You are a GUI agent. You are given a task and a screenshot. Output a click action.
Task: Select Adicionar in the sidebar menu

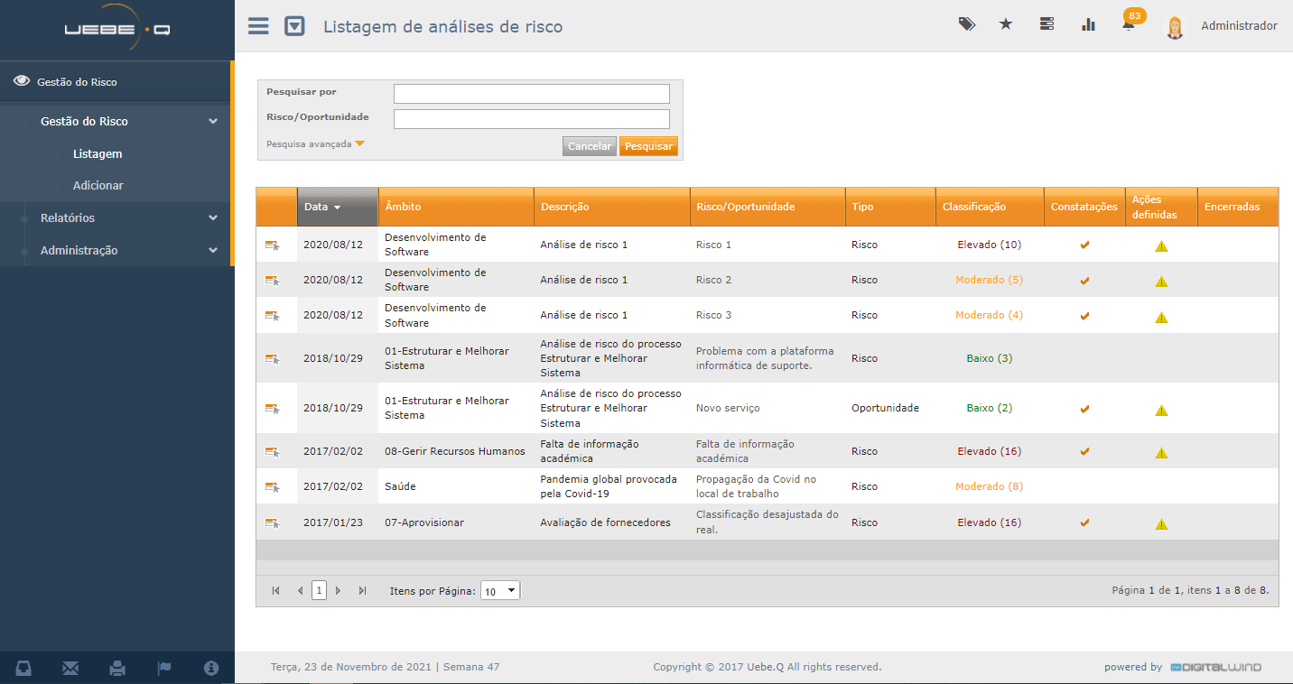point(98,186)
